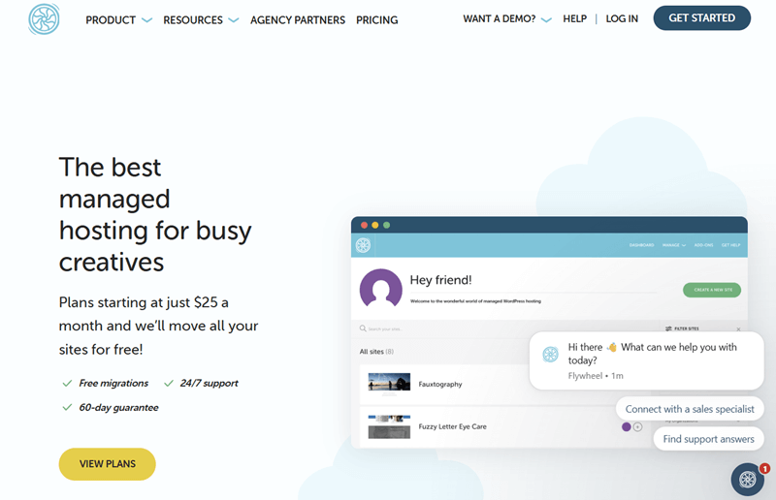Choose Connect with a sales specialist
The height and width of the screenshot is (500, 776).
(690, 409)
